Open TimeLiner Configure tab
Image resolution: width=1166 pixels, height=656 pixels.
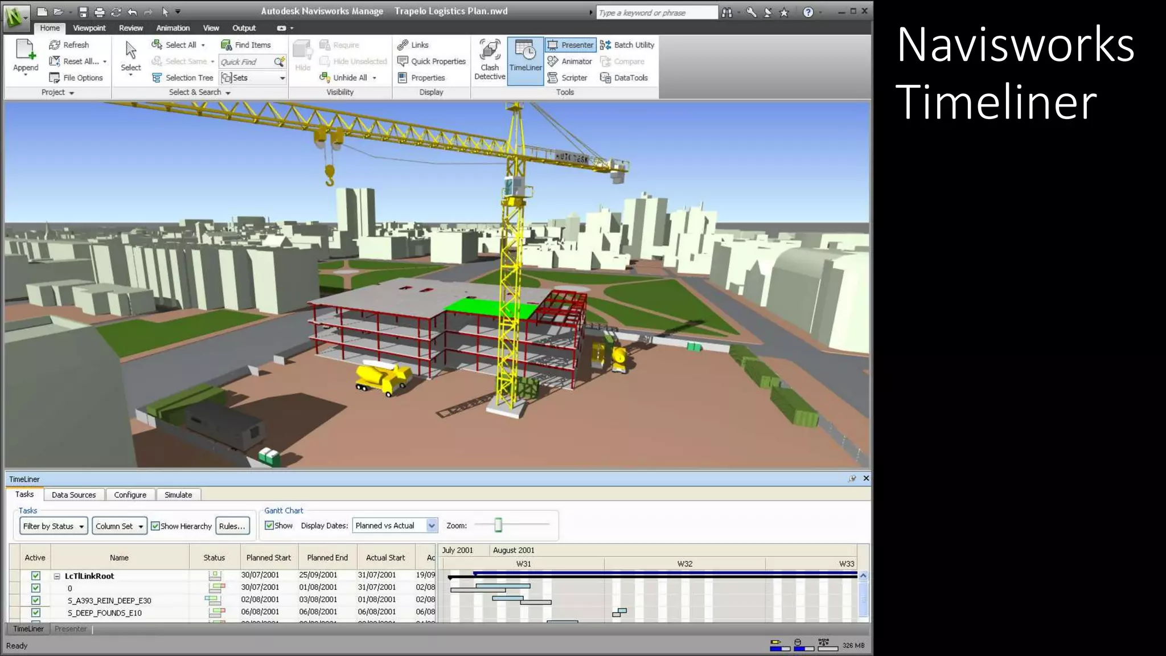[130, 495]
